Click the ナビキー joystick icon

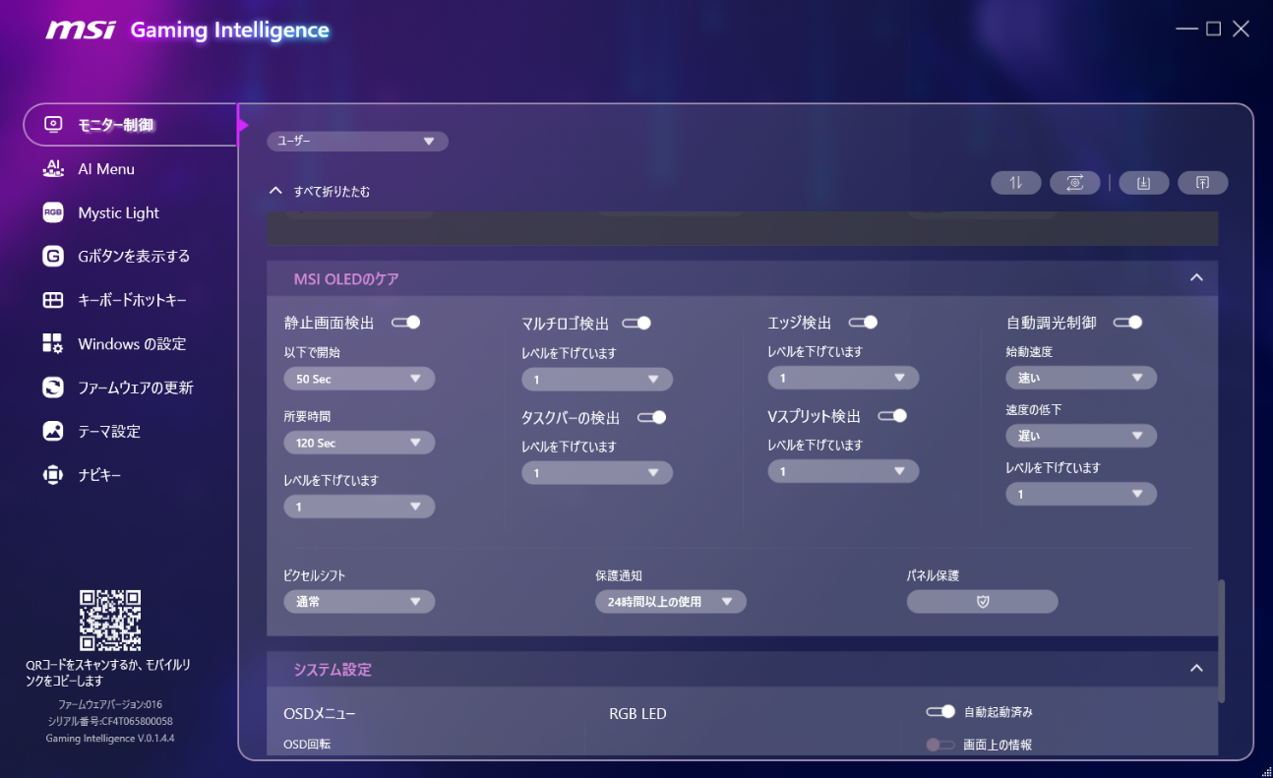coord(53,475)
